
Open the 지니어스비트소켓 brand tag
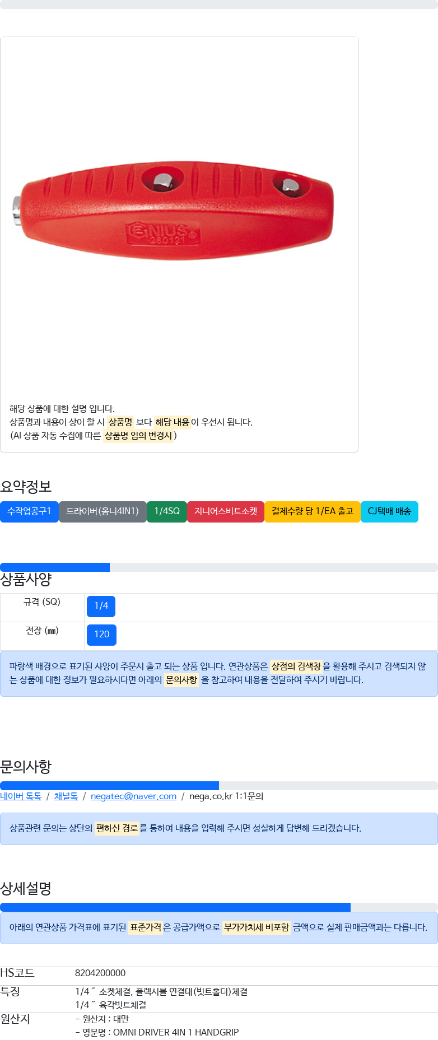[x=226, y=511]
